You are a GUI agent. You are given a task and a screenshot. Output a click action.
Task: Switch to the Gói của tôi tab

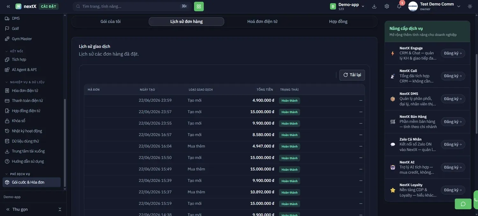[x=111, y=21]
